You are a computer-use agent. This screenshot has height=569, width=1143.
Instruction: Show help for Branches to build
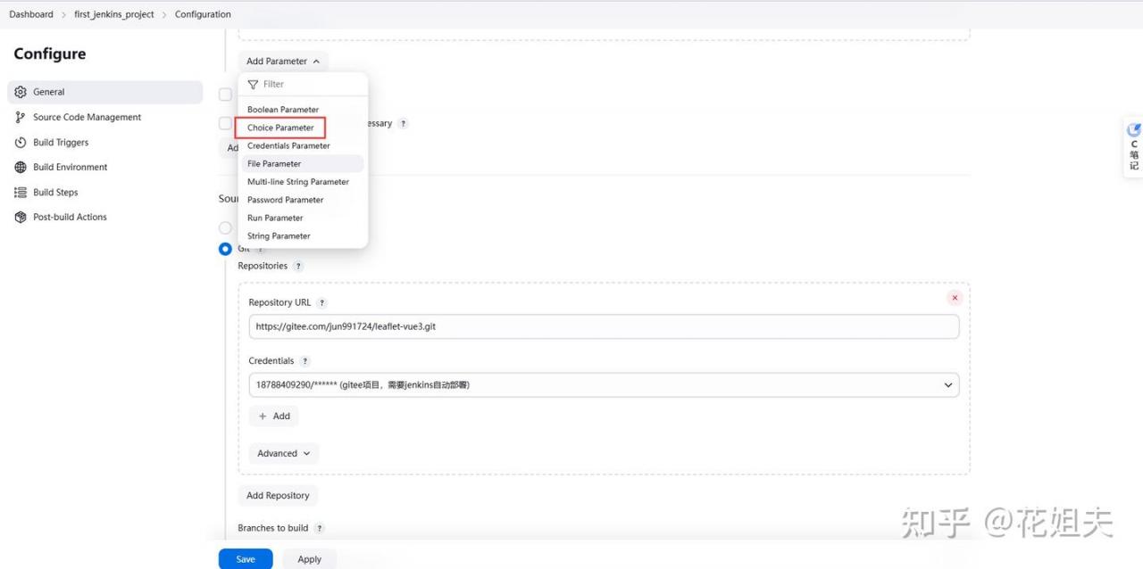coord(320,528)
